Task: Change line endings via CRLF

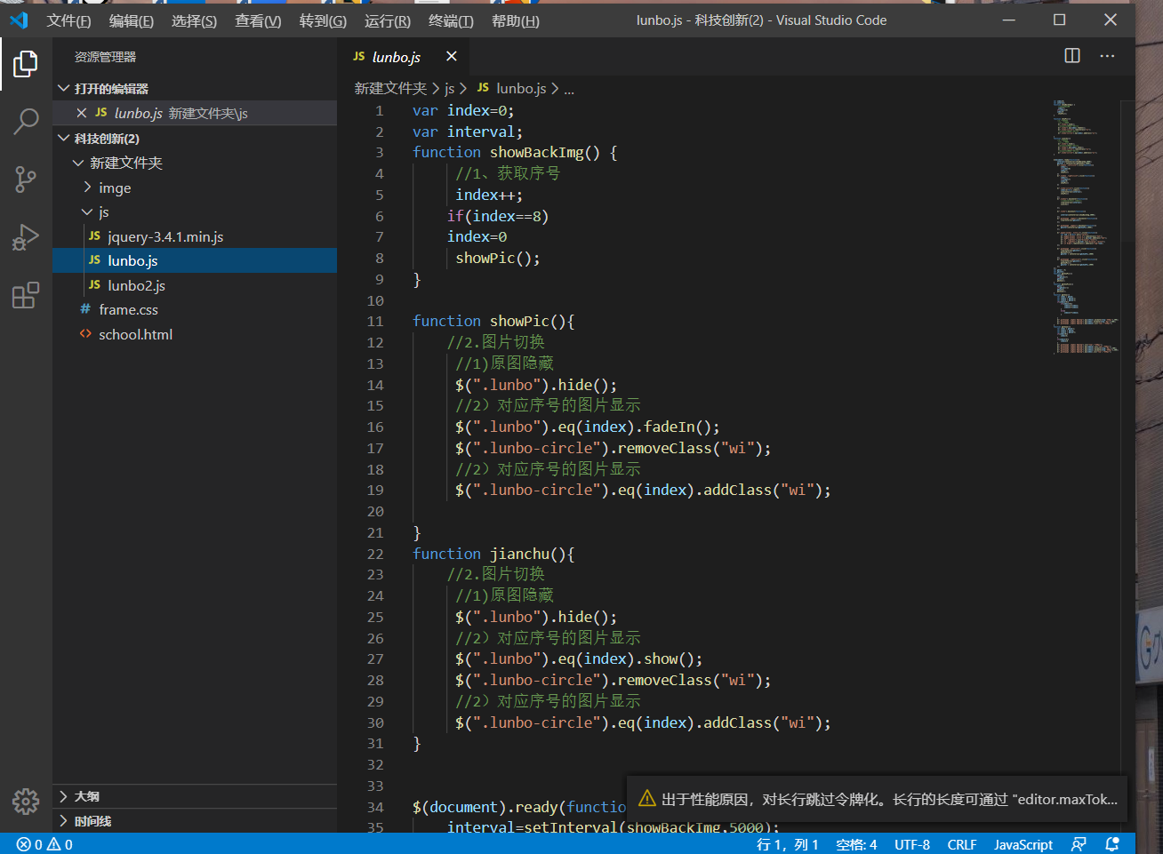Action: [x=962, y=844]
